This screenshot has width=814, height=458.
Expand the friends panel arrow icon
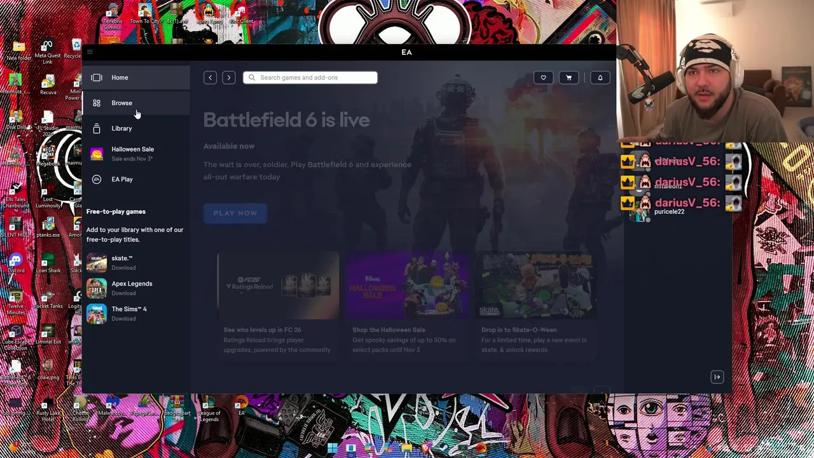tap(717, 377)
